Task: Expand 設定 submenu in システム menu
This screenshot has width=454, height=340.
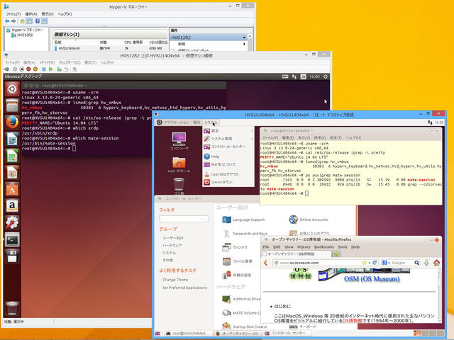Action: 228,130
